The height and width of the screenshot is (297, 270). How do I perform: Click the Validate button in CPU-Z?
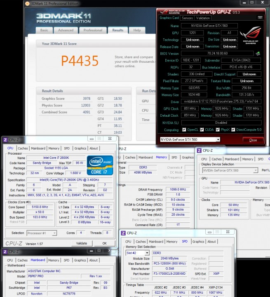82,243
